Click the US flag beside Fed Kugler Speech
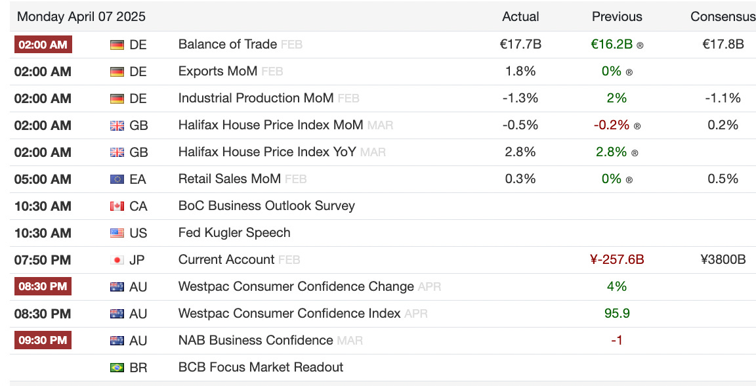 [117, 233]
